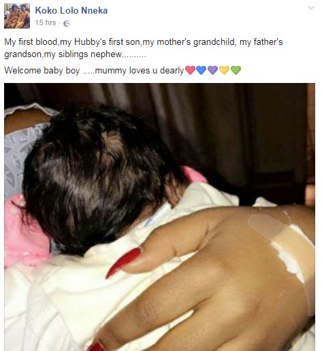
Task: Click the 'grandson,my siblings nephew' text line
Action: [75, 54]
